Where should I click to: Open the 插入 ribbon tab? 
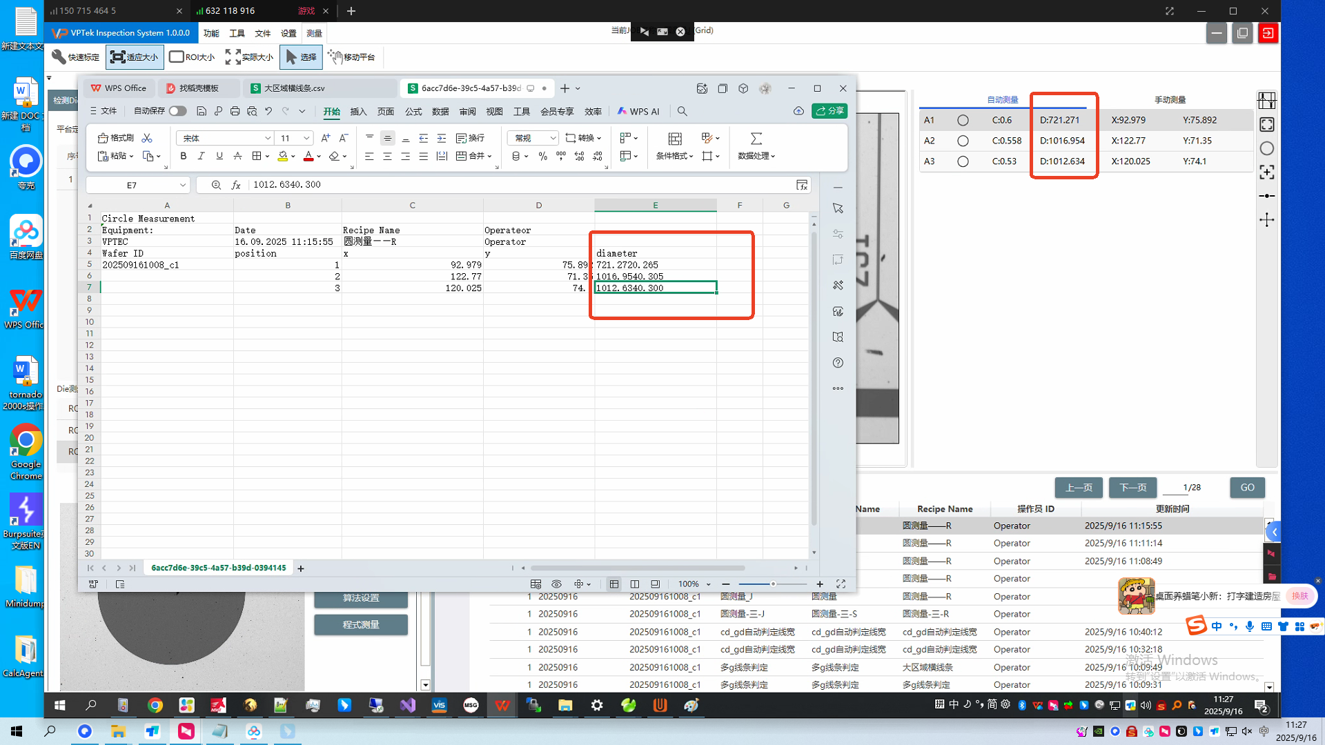(358, 111)
